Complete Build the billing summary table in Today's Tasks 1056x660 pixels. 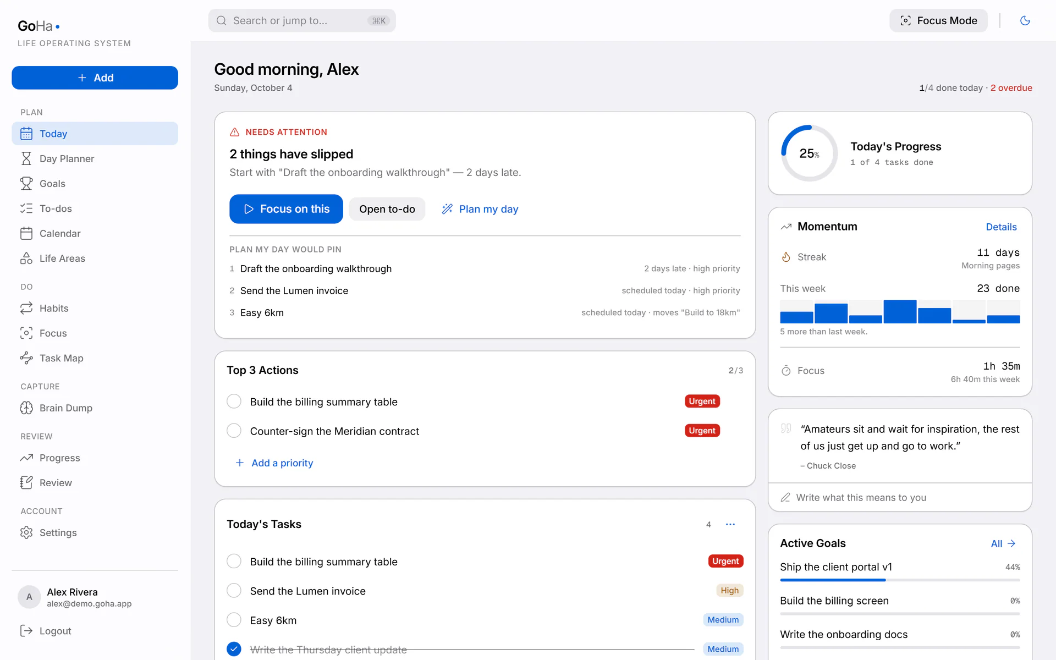click(x=234, y=561)
